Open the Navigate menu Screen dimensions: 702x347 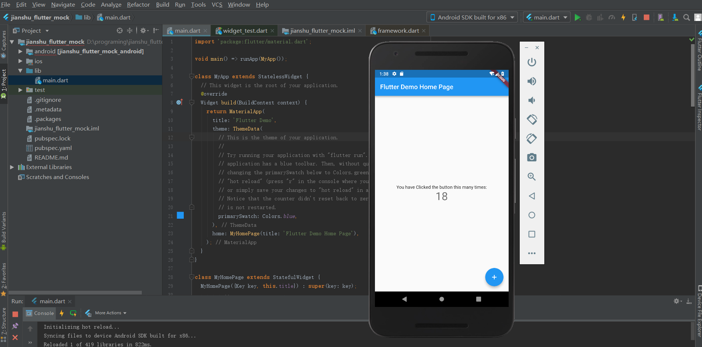pyautogui.click(x=63, y=4)
